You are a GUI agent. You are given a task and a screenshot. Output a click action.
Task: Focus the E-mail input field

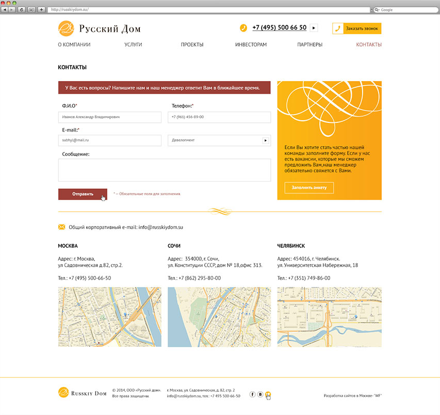(110, 140)
